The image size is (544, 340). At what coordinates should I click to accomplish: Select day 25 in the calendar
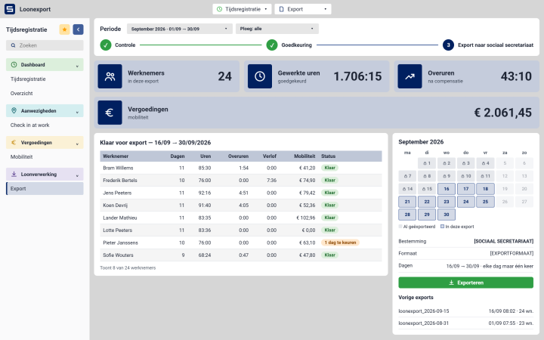tap(485, 202)
